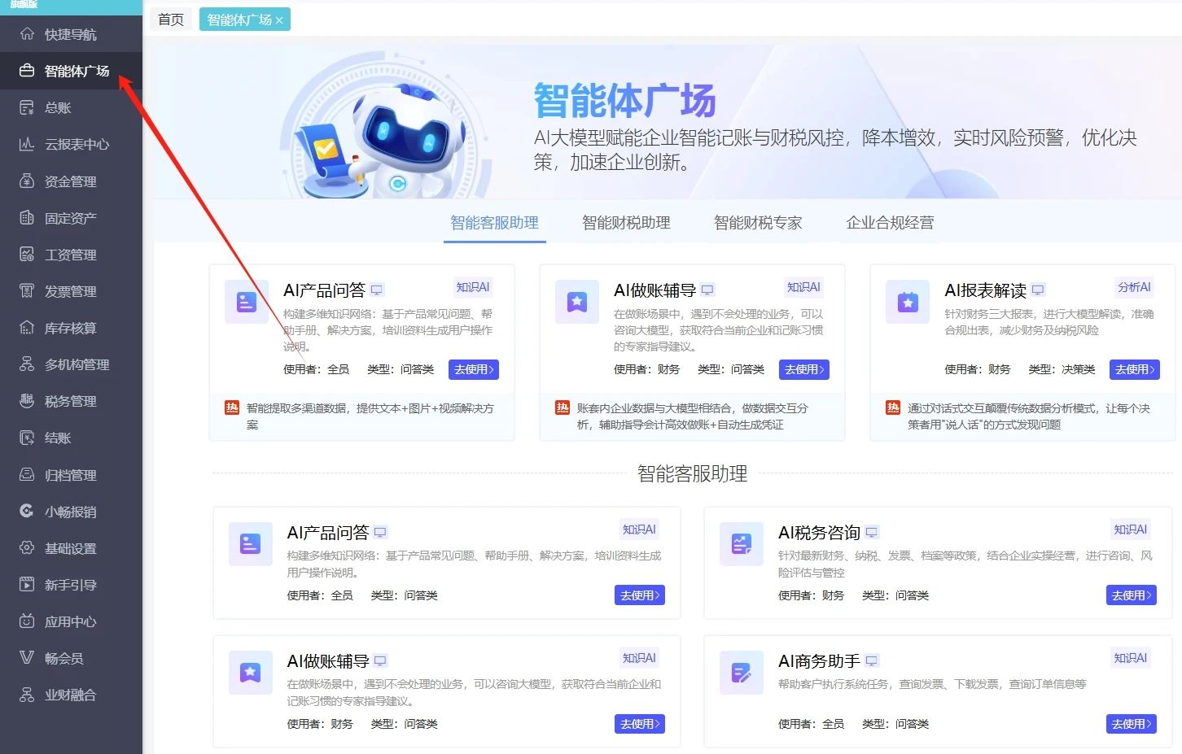Open the 固定资产 module

[x=69, y=217]
